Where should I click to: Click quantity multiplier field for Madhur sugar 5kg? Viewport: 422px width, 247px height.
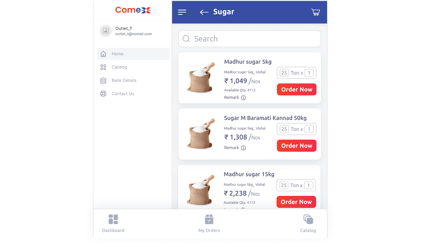(309, 73)
